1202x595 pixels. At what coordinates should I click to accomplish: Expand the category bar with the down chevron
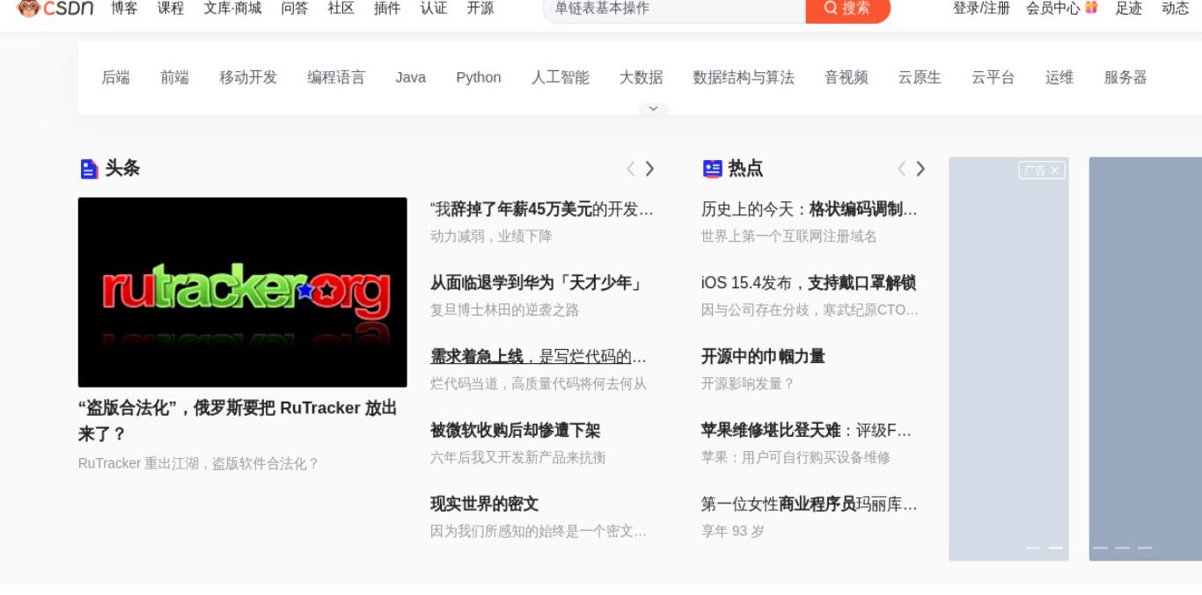[653, 109]
